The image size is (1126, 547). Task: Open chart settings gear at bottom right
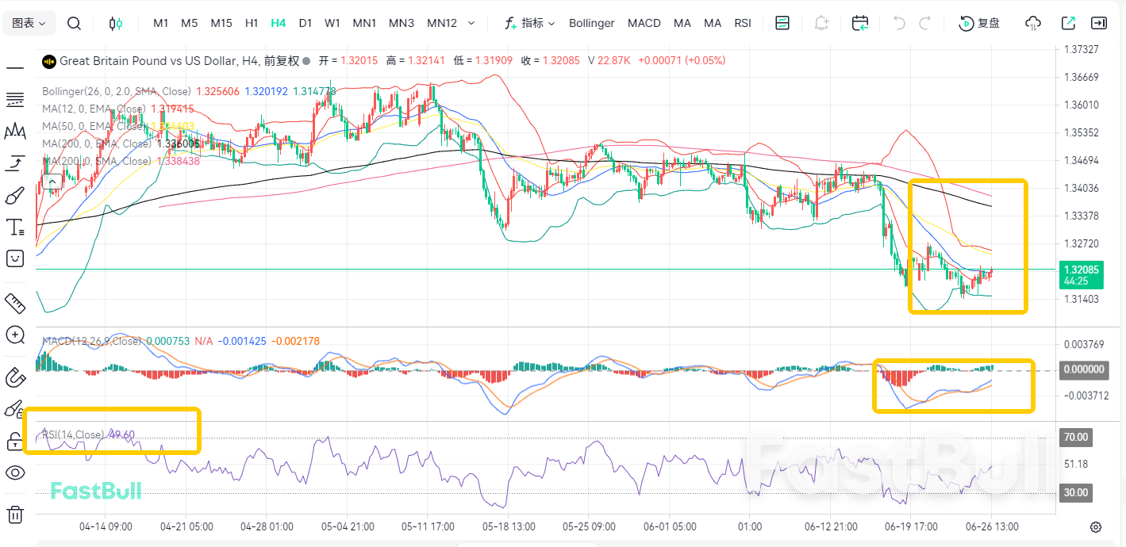click(1096, 527)
